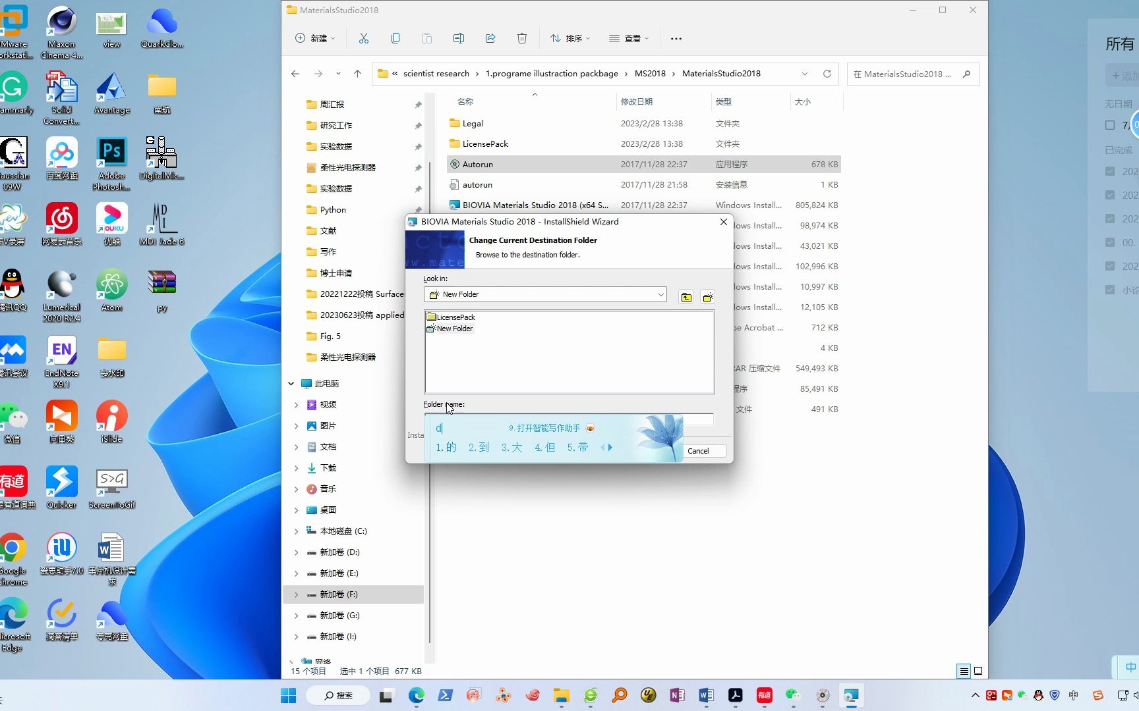Open OneNote from the taskbar
The height and width of the screenshot is (711, 1139).
(677, 695)
